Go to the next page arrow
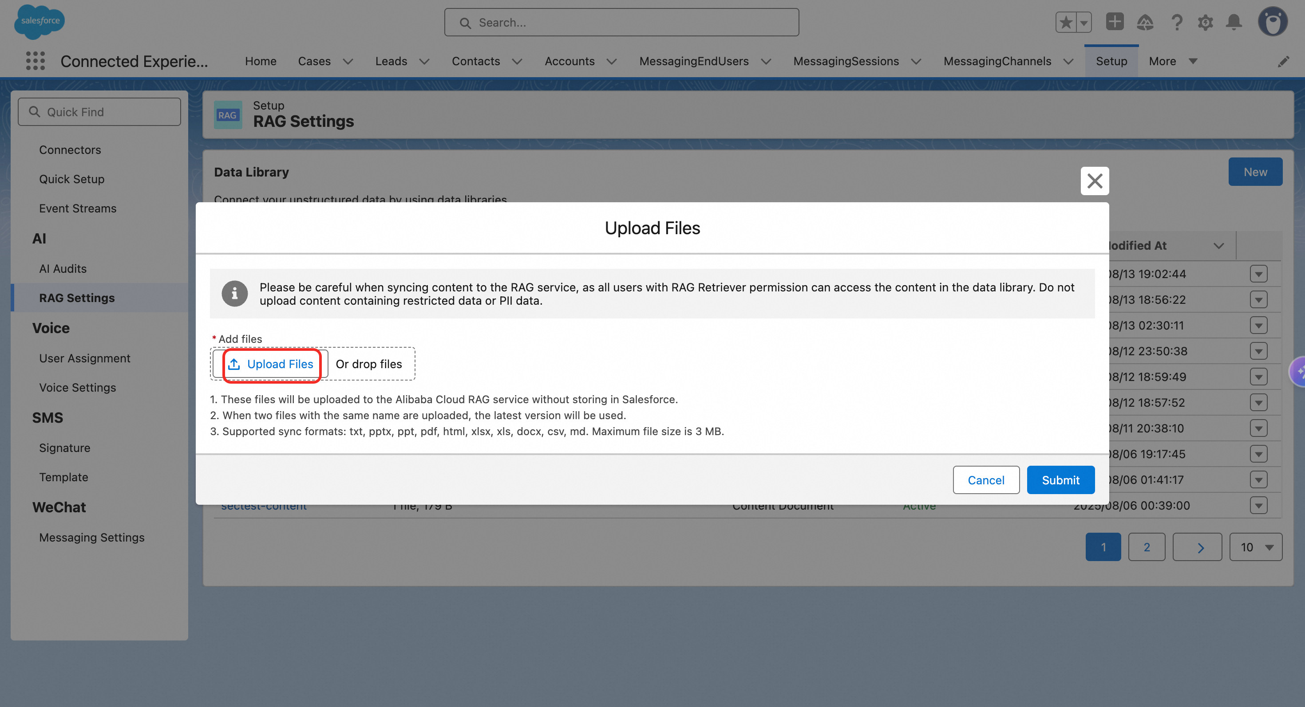This screenshot has height=707, width=1305. coord(1197,547)
